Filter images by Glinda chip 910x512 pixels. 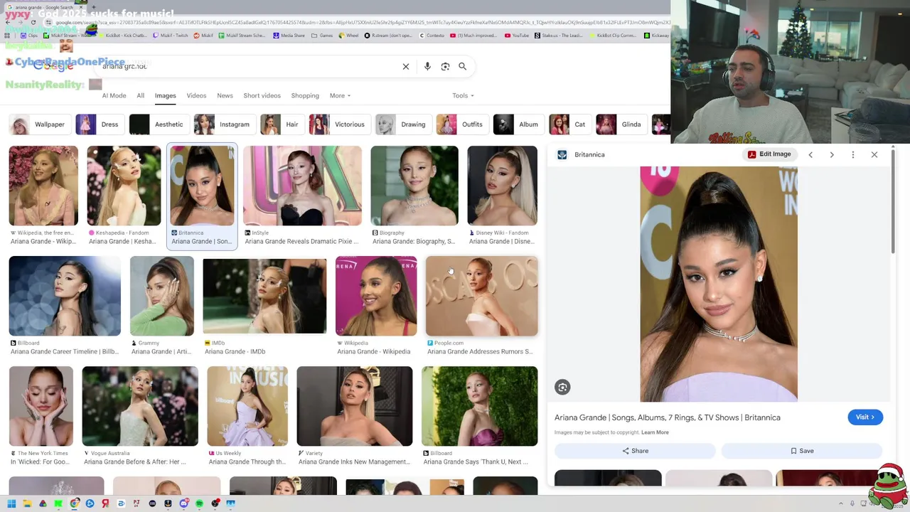pyautogui.click(x=621, y=124)
